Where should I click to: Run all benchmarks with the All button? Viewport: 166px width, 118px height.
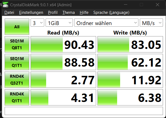coord(17,27)
